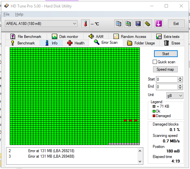Click the error log scroll down arrow
The image size is (190, 169).
coord(140,162)
